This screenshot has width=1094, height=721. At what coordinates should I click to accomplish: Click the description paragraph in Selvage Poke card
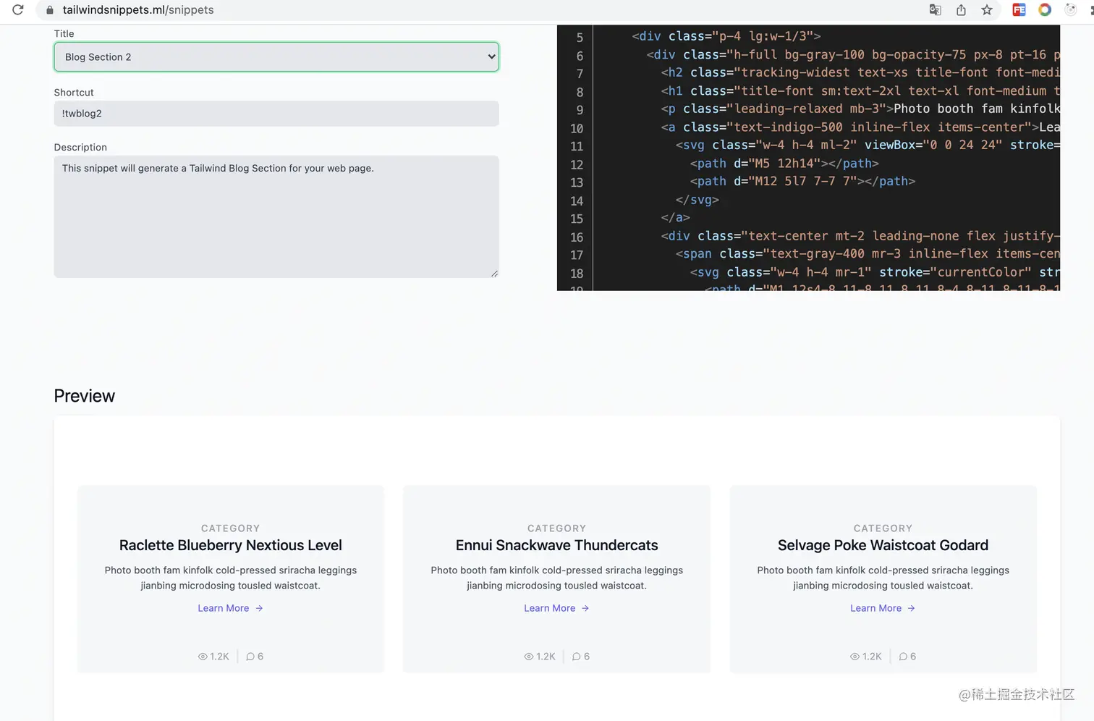coord(883,578)
